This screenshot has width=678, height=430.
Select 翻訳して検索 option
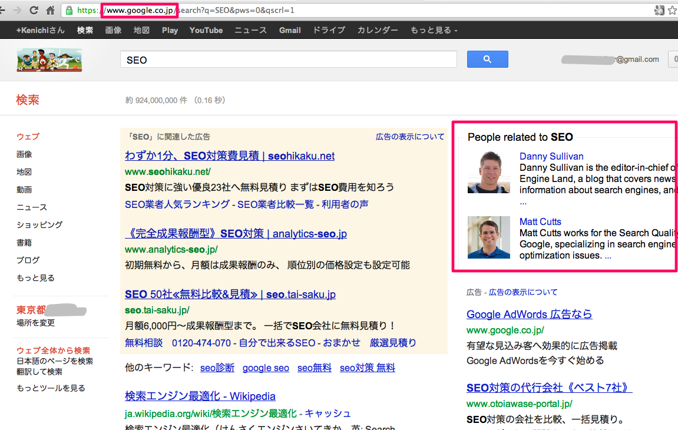point(39,372)
